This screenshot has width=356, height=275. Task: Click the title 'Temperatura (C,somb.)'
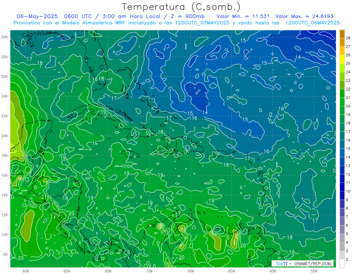coord(181,7)
